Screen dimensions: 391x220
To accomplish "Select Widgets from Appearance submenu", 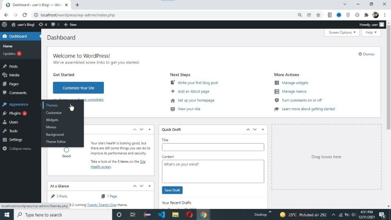I will click(52, 120).
